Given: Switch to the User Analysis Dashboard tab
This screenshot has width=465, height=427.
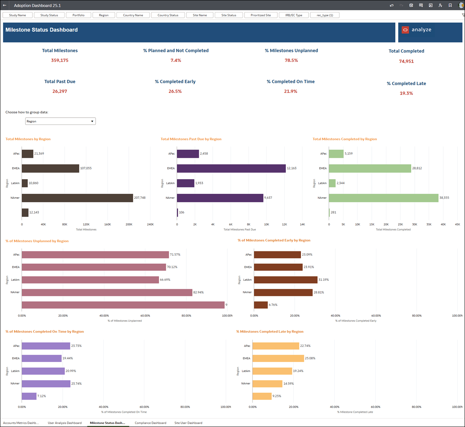Looking at the screenshot, I should click(65, 423).
